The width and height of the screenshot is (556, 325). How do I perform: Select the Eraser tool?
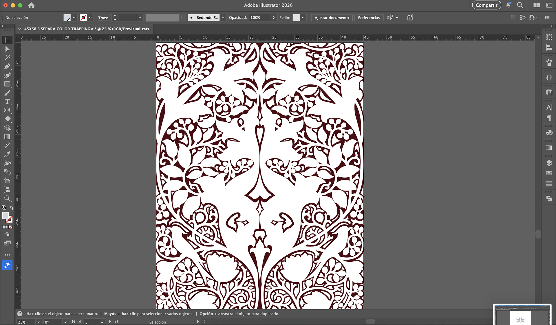pos(7,119)
